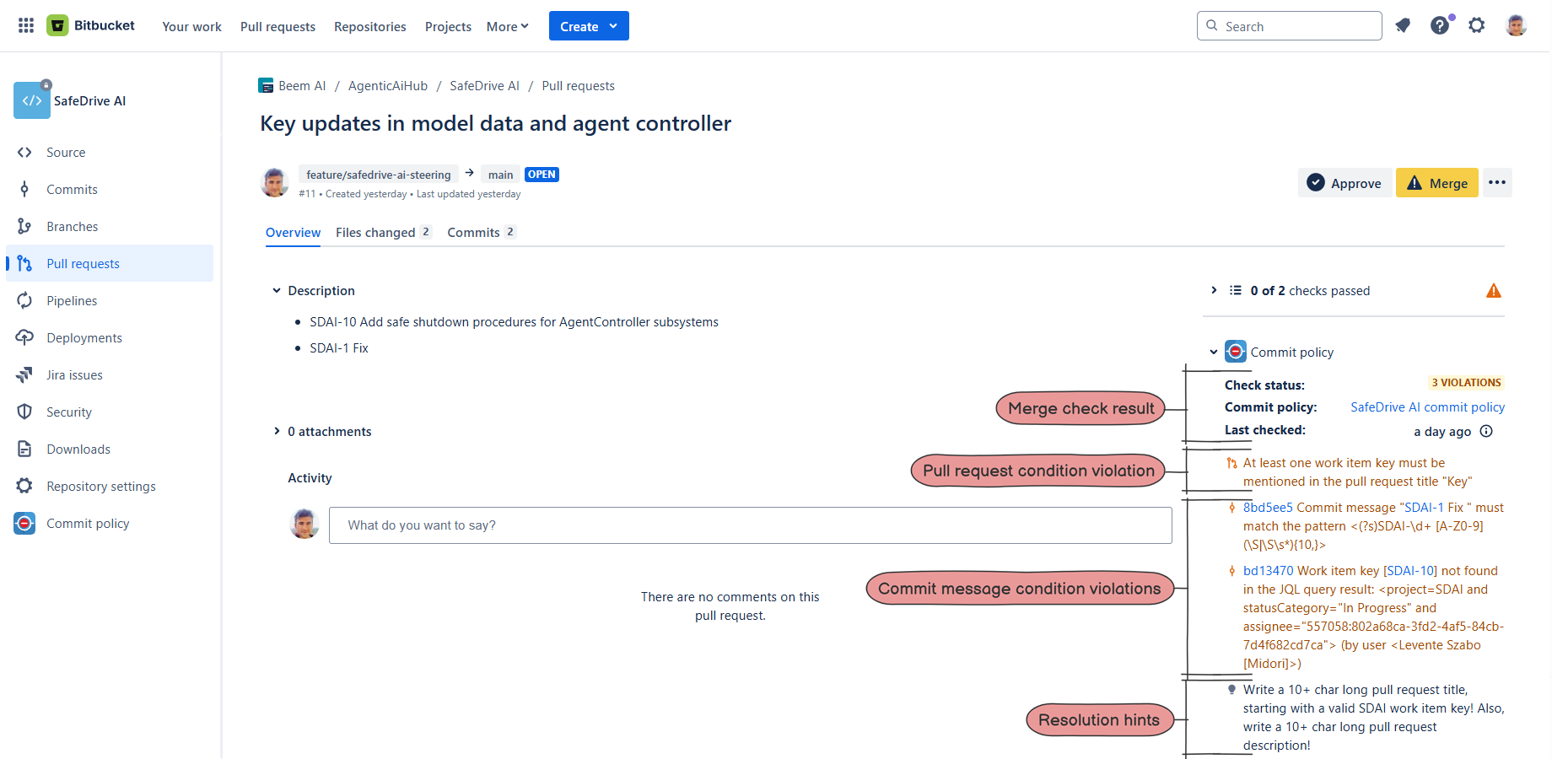Focus the Search field
Image resolution: width=1552 pixels, height=759 pixels.
[x=1289, y=26]
